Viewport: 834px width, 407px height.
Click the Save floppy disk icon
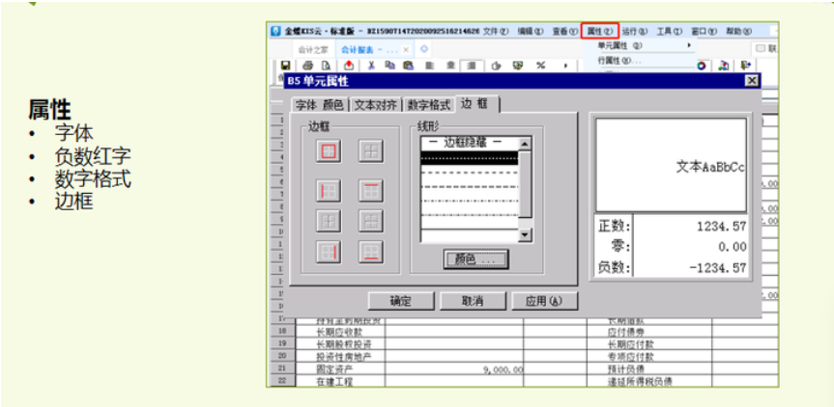tap(285, 66)
